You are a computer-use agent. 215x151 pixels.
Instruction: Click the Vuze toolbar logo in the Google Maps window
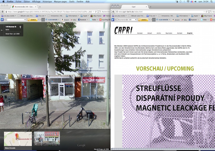2,20
